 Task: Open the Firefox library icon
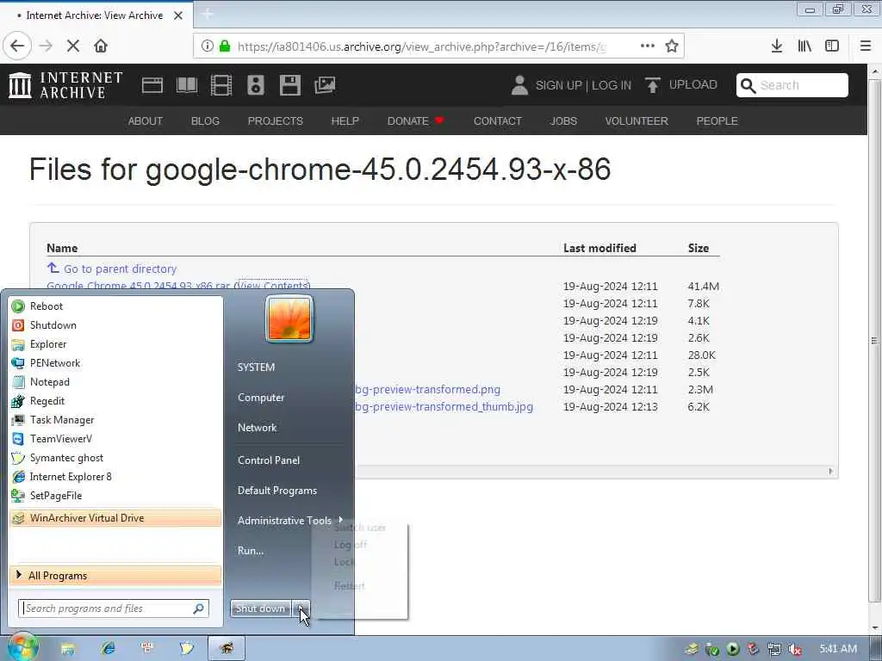(x=804, y=46)
